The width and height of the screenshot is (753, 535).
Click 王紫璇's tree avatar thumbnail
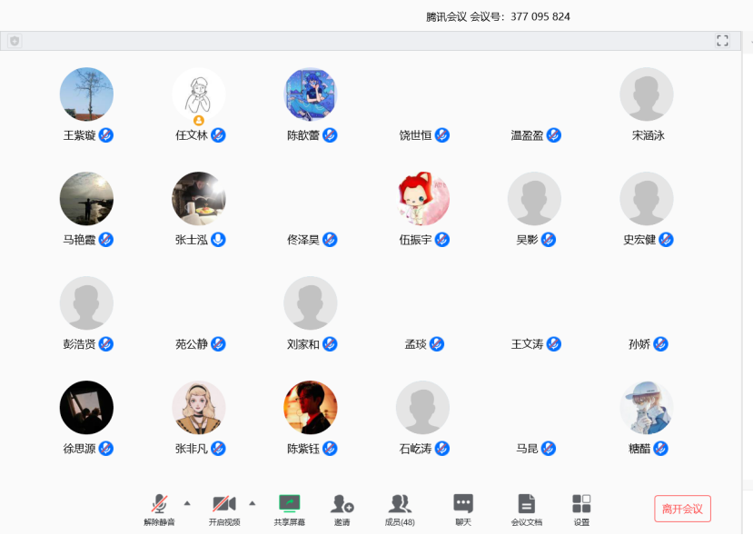pyautogui.click(x=86, y=94)
